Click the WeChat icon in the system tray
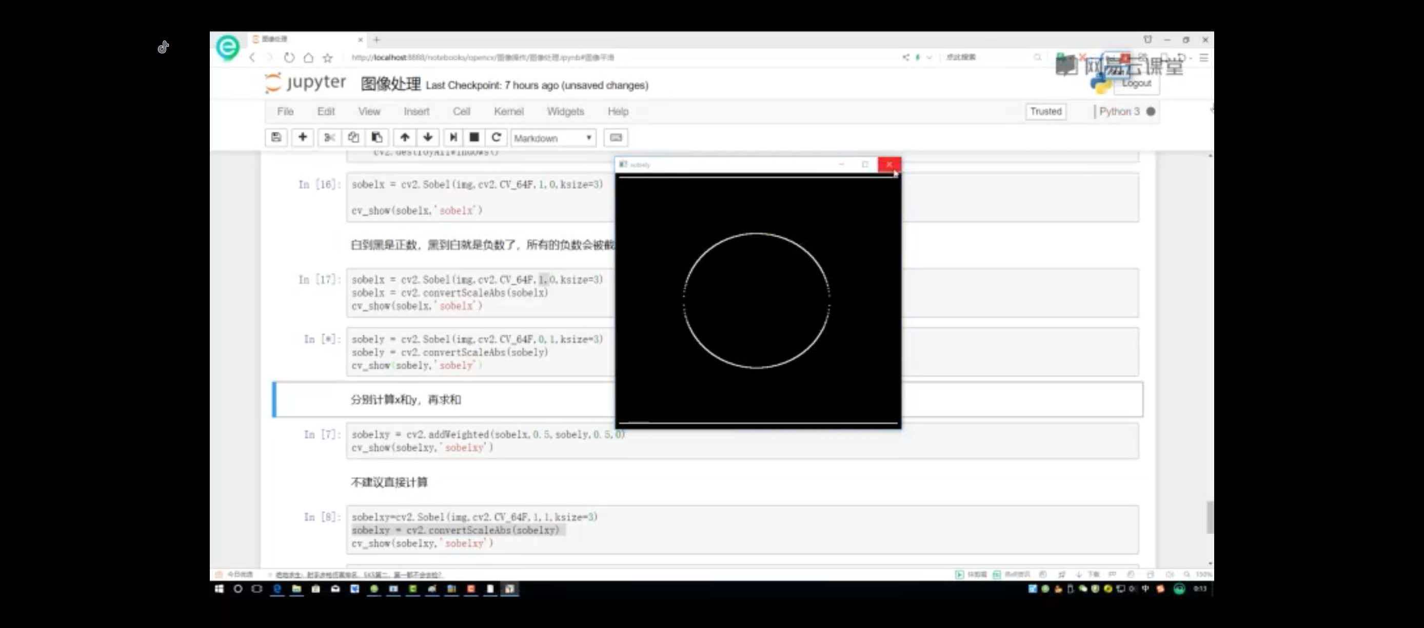This screenshot has height=628, width=1424. tap(1082, 589)
